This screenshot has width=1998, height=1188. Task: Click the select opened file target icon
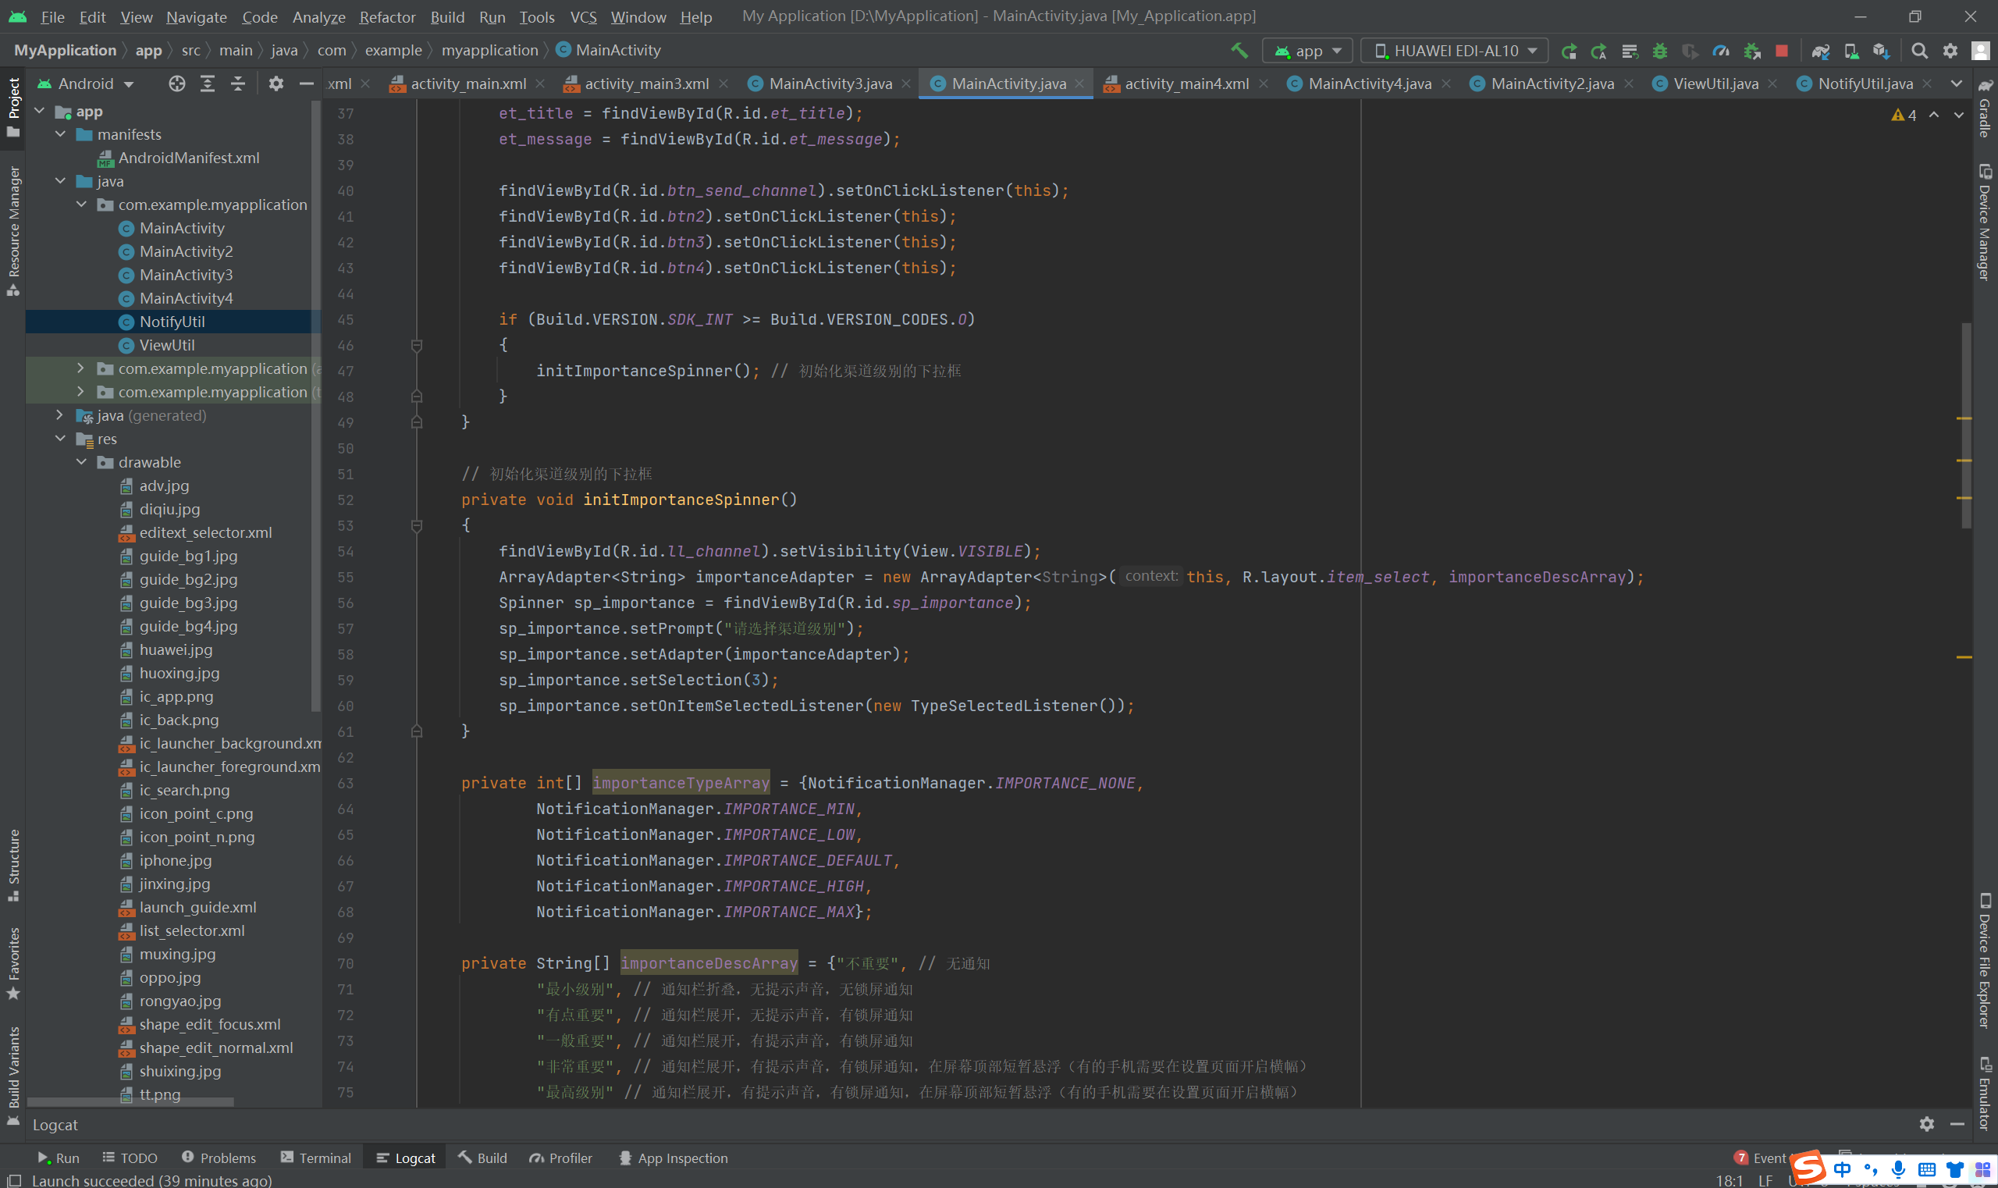point(177,84)
